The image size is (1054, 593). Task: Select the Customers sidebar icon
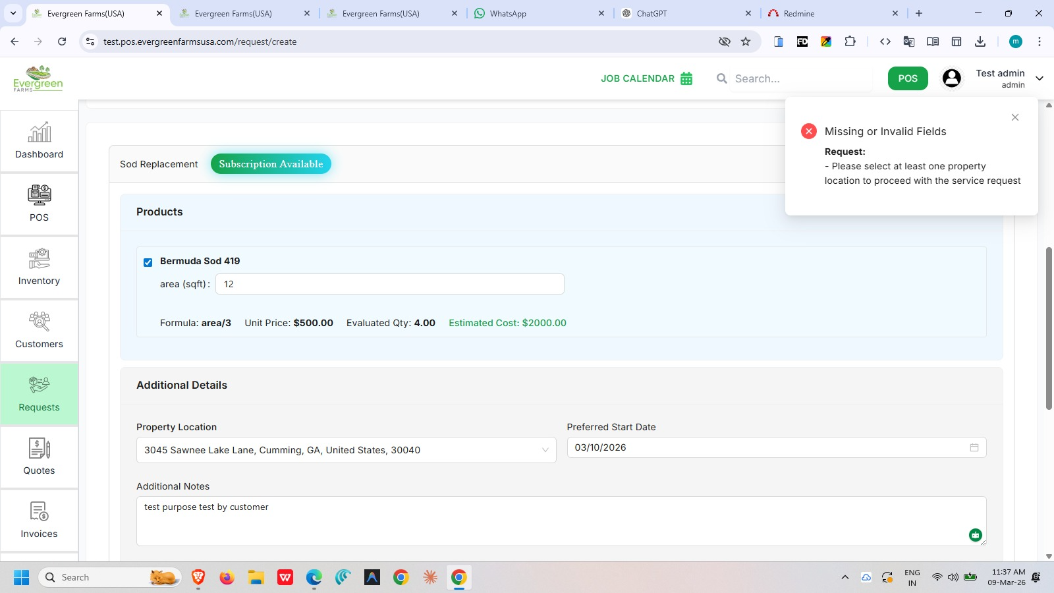pyautogui.click(x=39, y=322)
